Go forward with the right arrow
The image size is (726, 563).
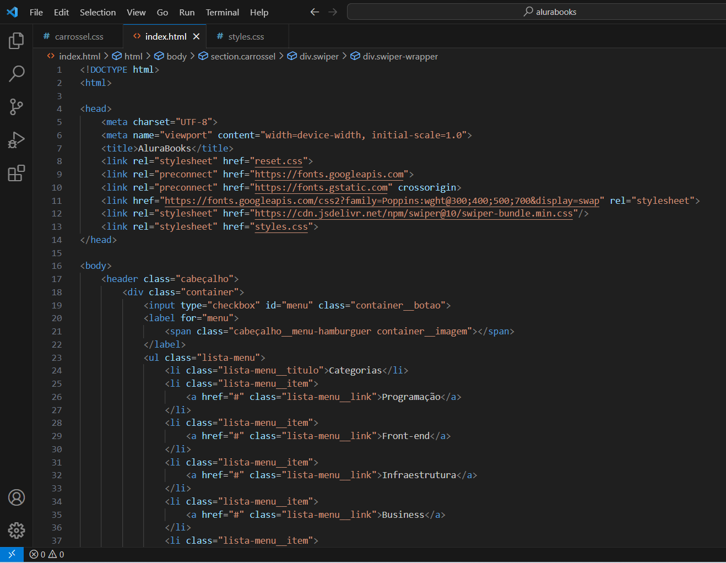pos(333,12)
